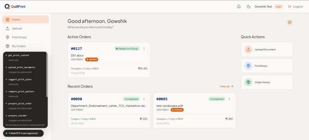The width and height of the screenshot is (309, 140).
Task: Click the My Orders box icon
Action: pos(8,46)
